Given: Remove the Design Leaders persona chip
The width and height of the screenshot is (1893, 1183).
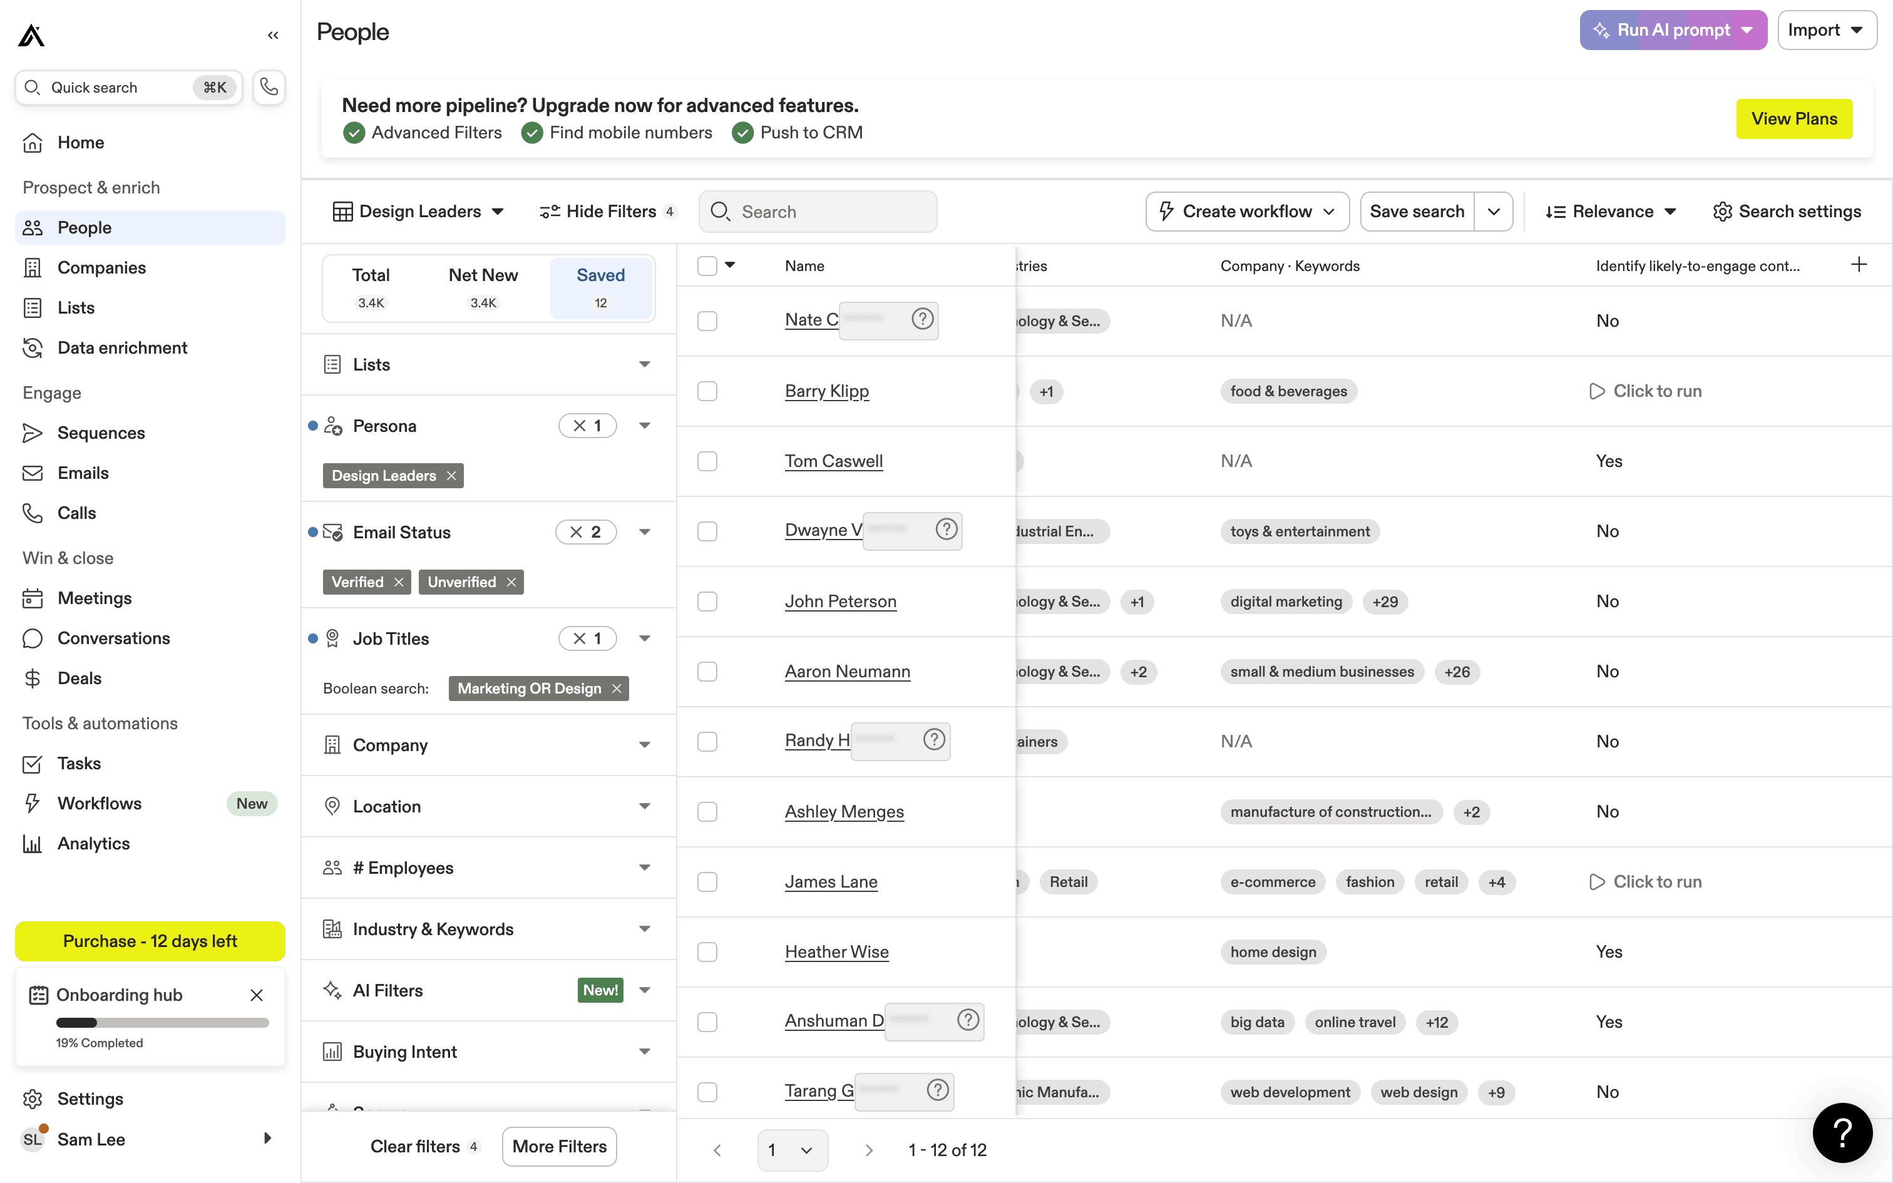Looking at the screenshot, I should point(451,476).
